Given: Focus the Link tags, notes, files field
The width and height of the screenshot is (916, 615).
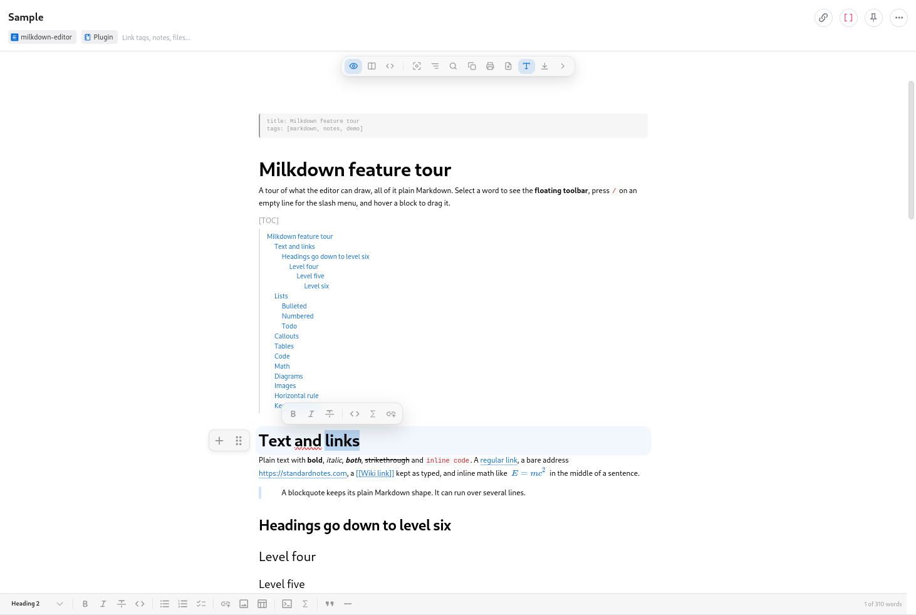Looking at the screenshot, I should pos(157,38).
